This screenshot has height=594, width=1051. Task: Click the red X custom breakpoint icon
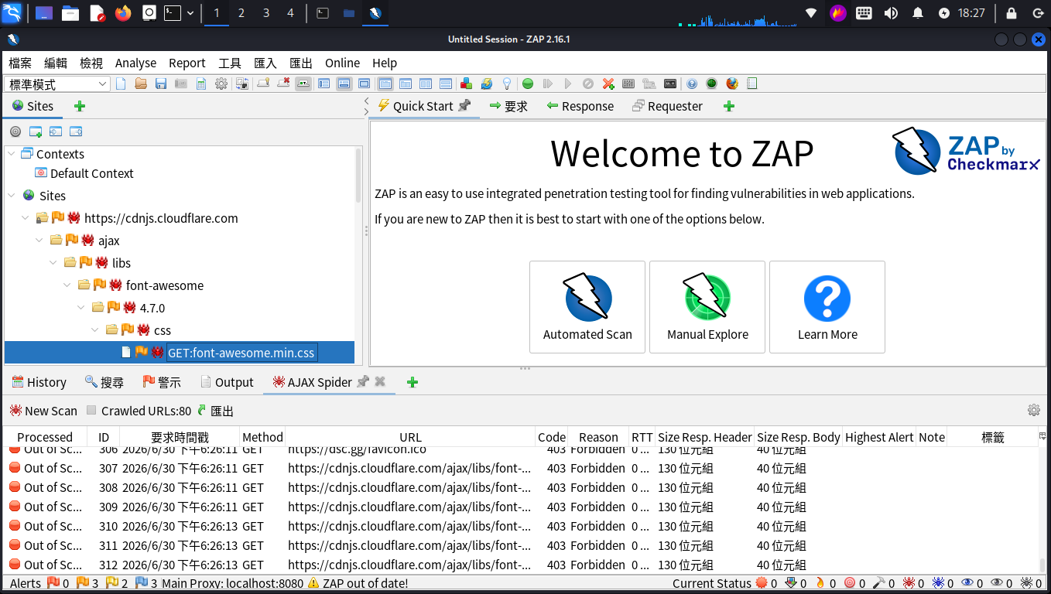pyautogui.click(x=608, y=84)
